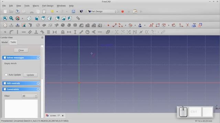Select the Create fillet tool
The width and height of the screenshot is (220, 123).
[x=181, y=25]
